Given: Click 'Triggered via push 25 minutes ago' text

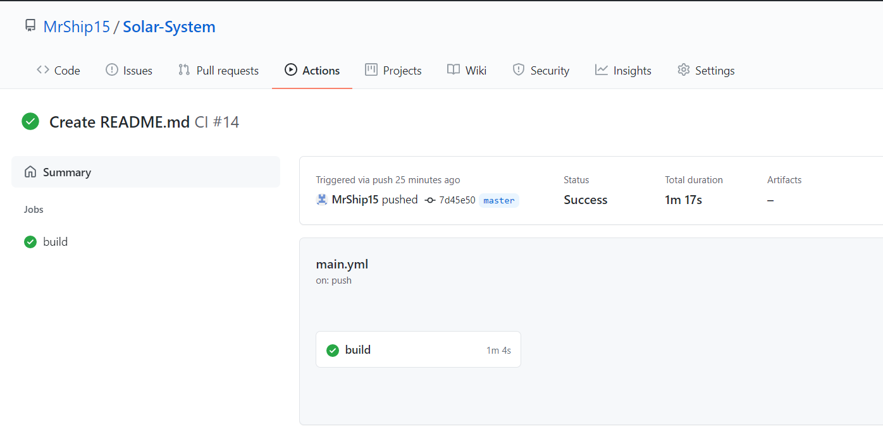Looking at the screenshot, I should click(x=388, y=180).
